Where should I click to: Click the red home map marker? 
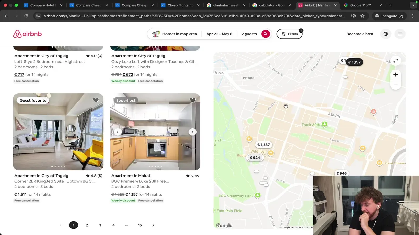(373, 112)
